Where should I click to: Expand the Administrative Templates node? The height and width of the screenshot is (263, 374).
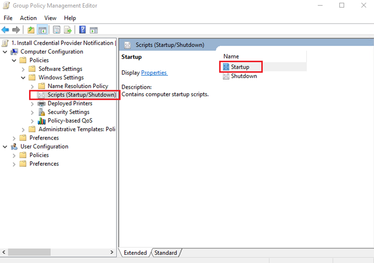point(23,130)
